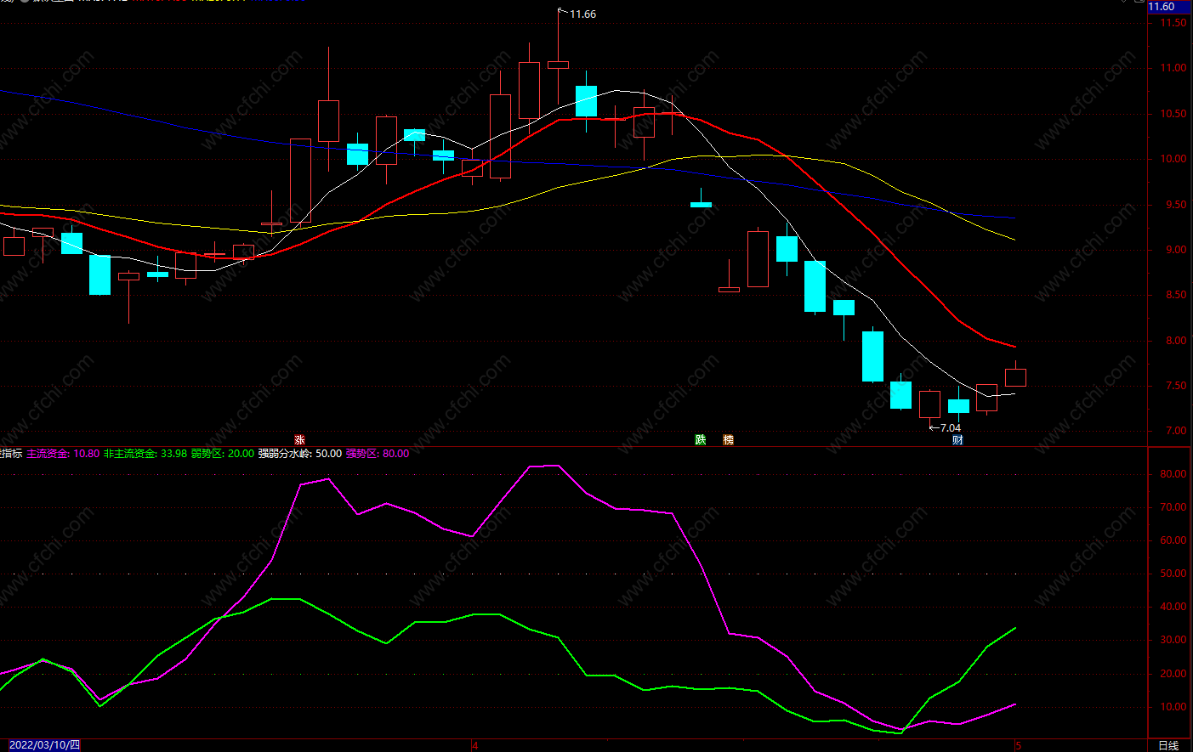Click the 强弱分水岭: 50.00 indicator label
This screenshot has height=752, width=1193.
coord(300,454)
